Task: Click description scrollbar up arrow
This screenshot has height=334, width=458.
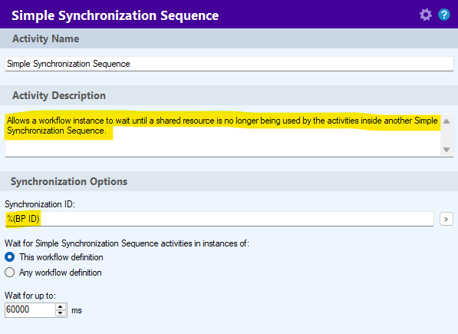Action: coord(446,121)
